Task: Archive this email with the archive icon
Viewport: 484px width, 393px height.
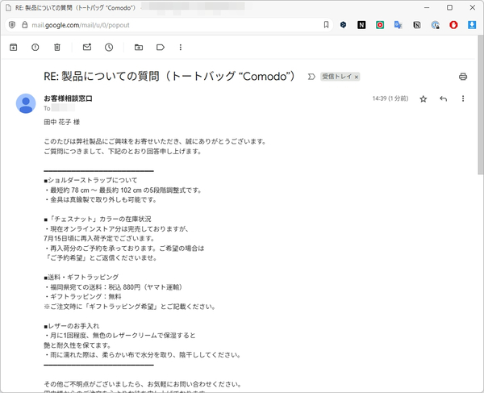Action: pos(13,48)
